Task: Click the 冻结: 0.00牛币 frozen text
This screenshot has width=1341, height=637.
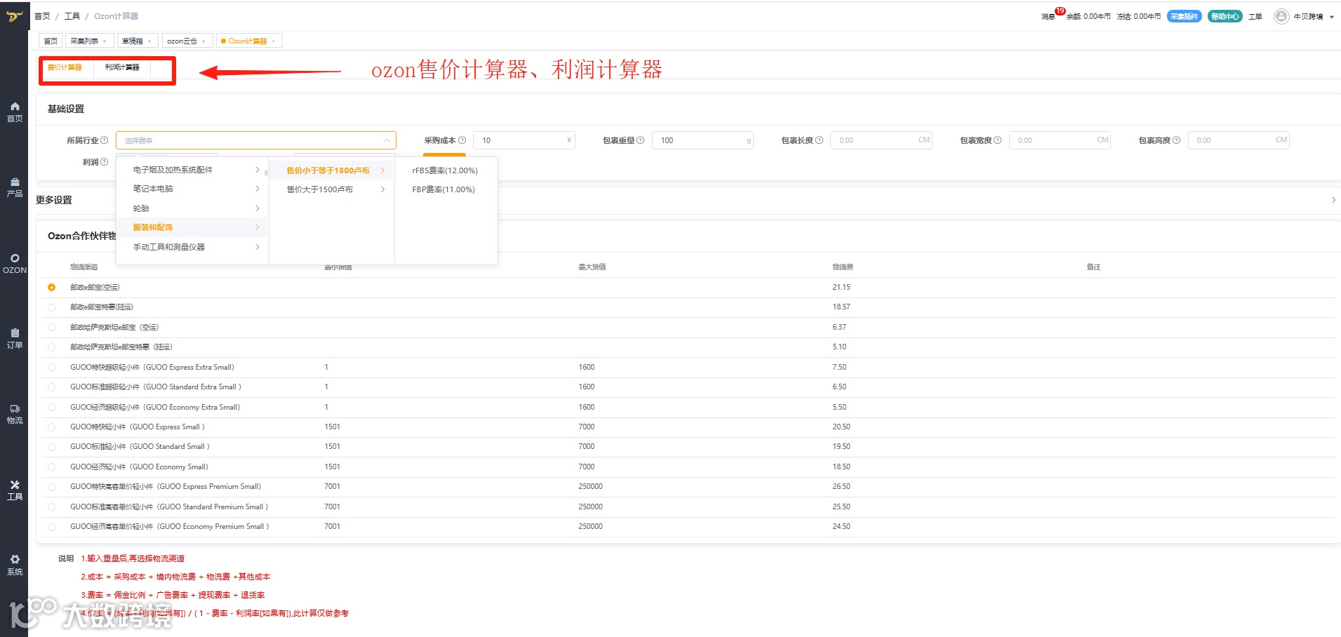Action: 1139,16
